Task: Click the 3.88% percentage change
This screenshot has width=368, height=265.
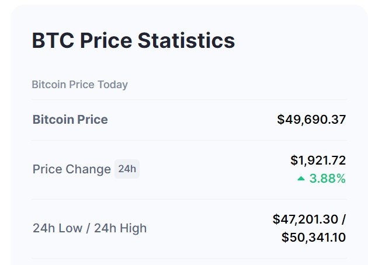Action: click(327, 179)
